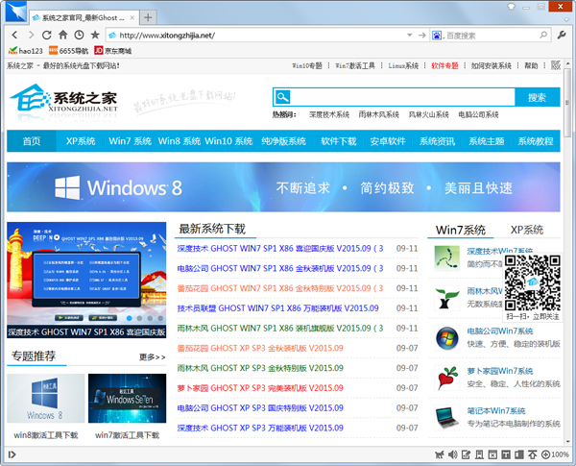Switch to the XP系统 tab
This screenshot has height=466, width=576.
tap(526, 230)
